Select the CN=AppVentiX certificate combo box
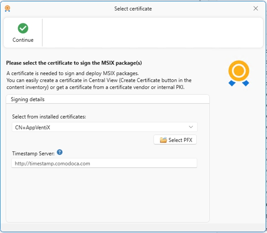Image resolution: width=267 pixels, height=233 pixels. (100, 127)
